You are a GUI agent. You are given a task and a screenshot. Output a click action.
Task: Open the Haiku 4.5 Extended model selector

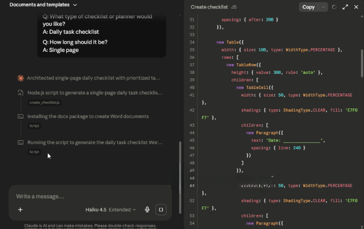111,209
